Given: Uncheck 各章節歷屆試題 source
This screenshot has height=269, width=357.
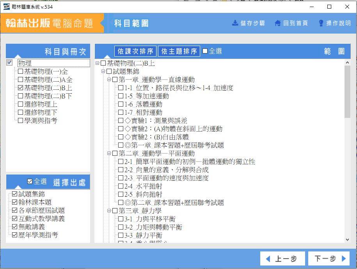Looking at the screenshot, I should pyautogui.click(x=14, y=210).
